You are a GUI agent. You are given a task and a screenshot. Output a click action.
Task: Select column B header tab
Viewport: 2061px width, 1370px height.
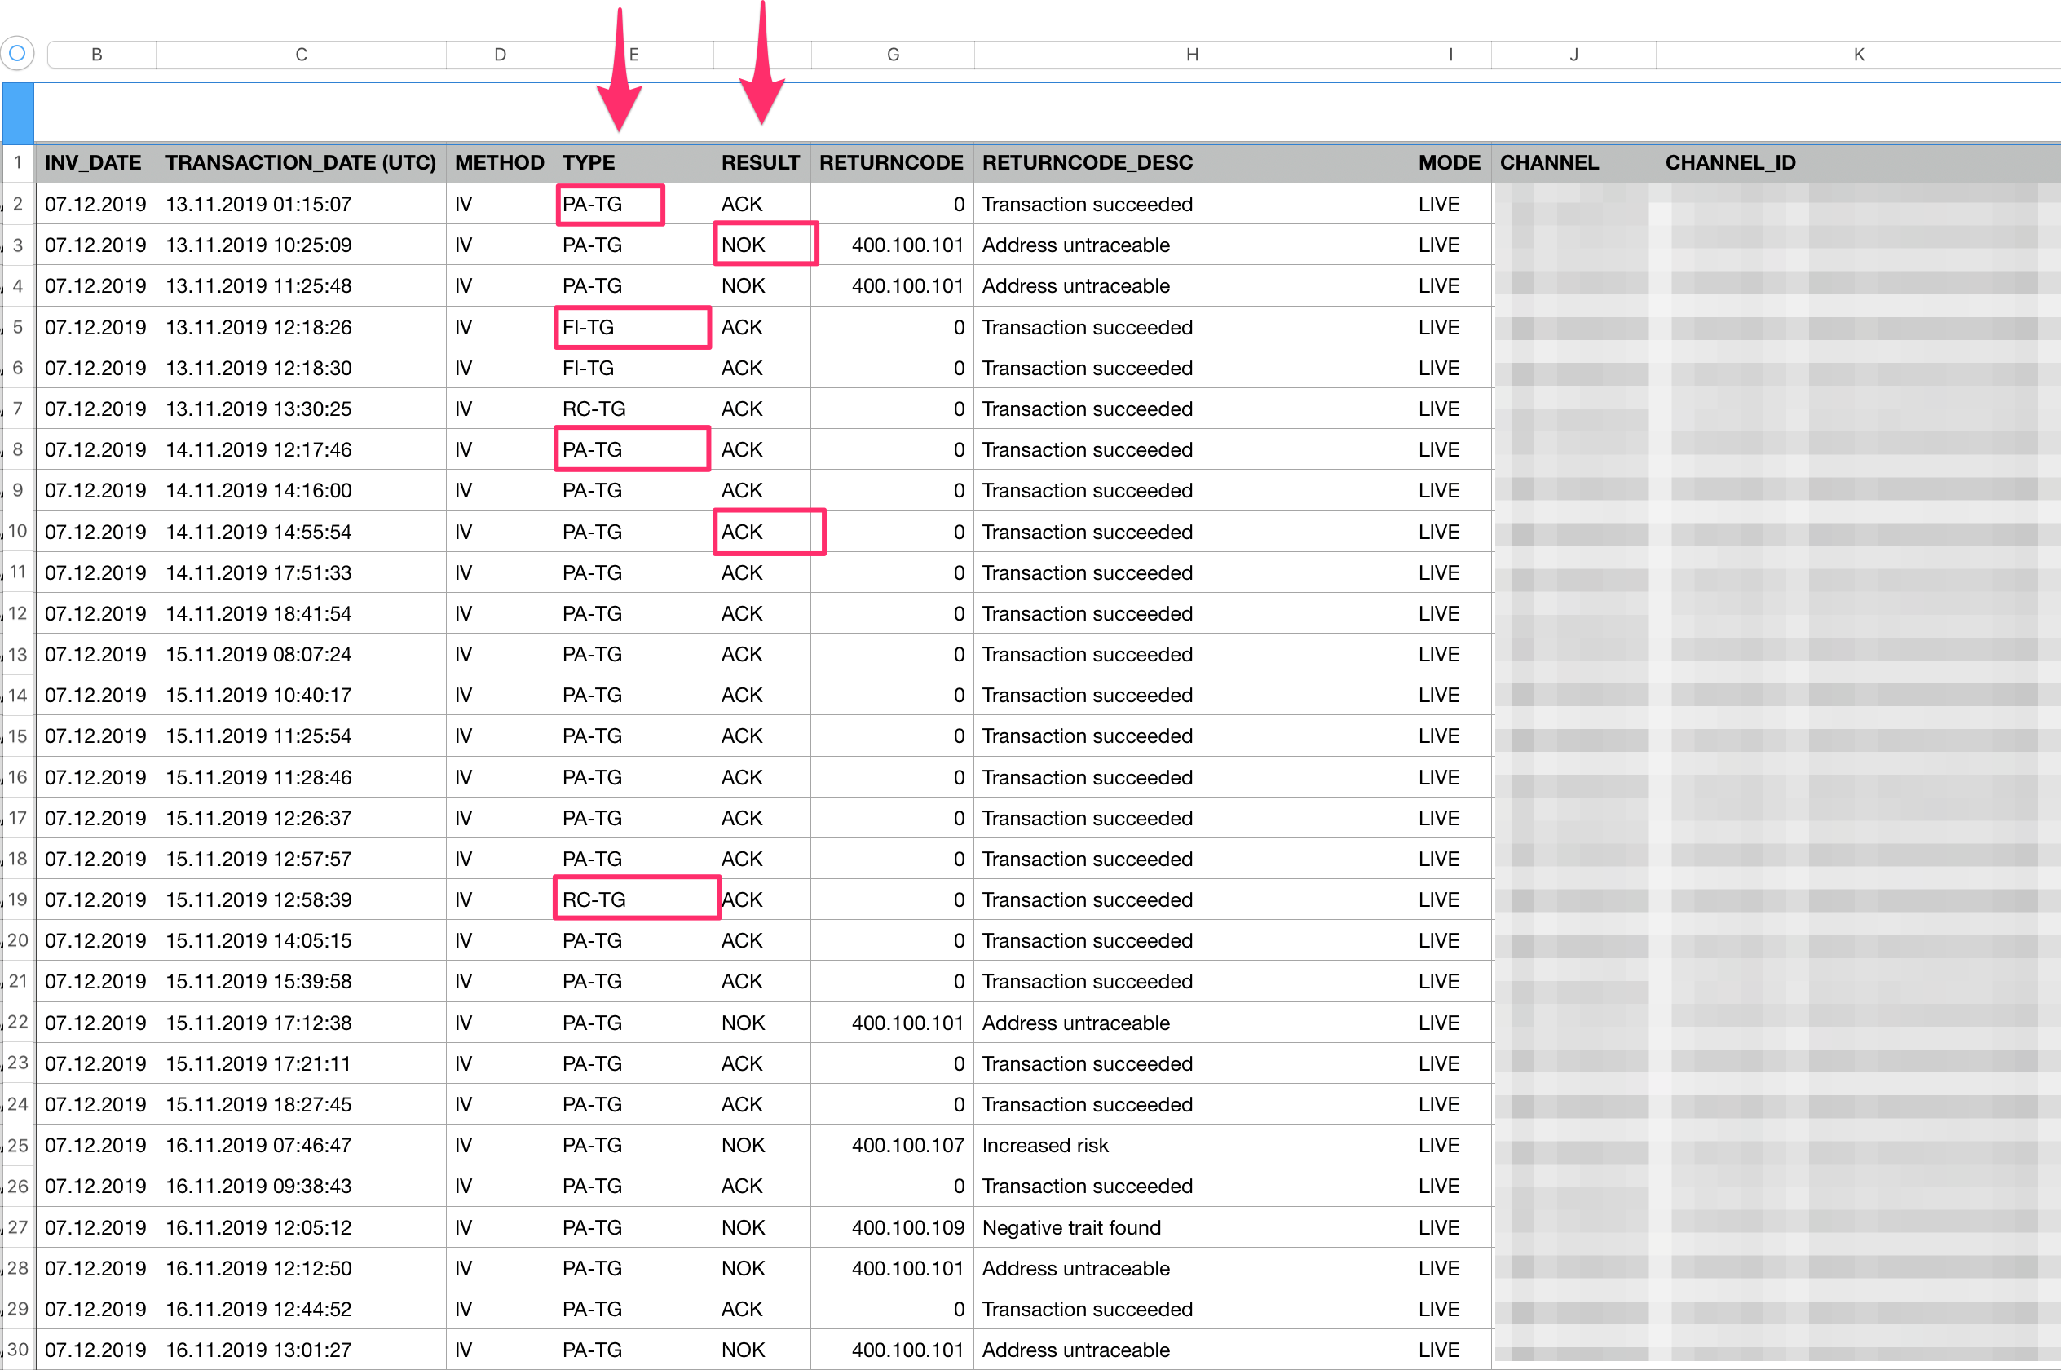97,54
